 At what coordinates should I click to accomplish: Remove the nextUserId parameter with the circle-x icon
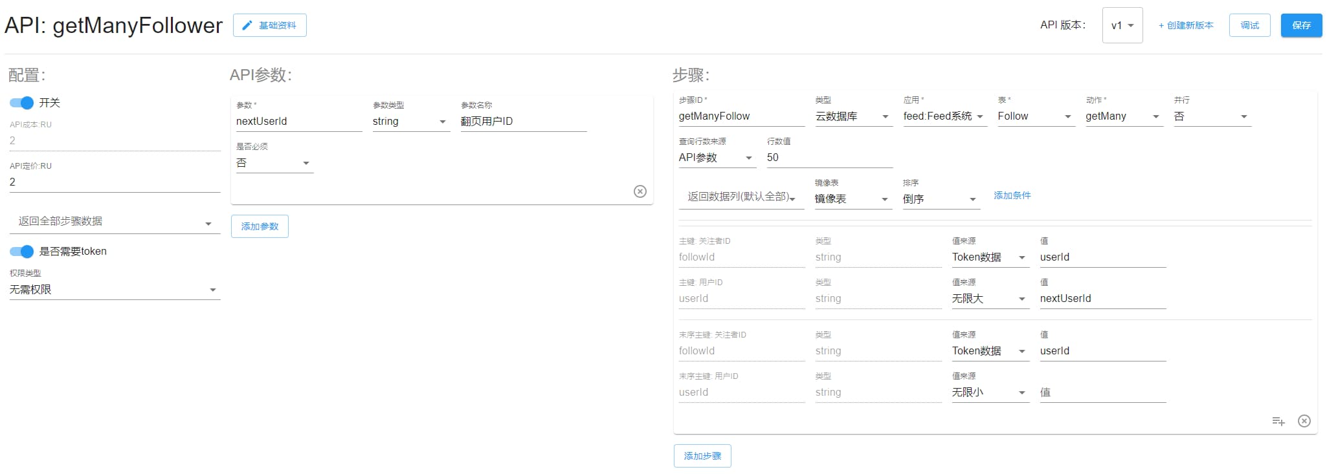coord(640,191)
